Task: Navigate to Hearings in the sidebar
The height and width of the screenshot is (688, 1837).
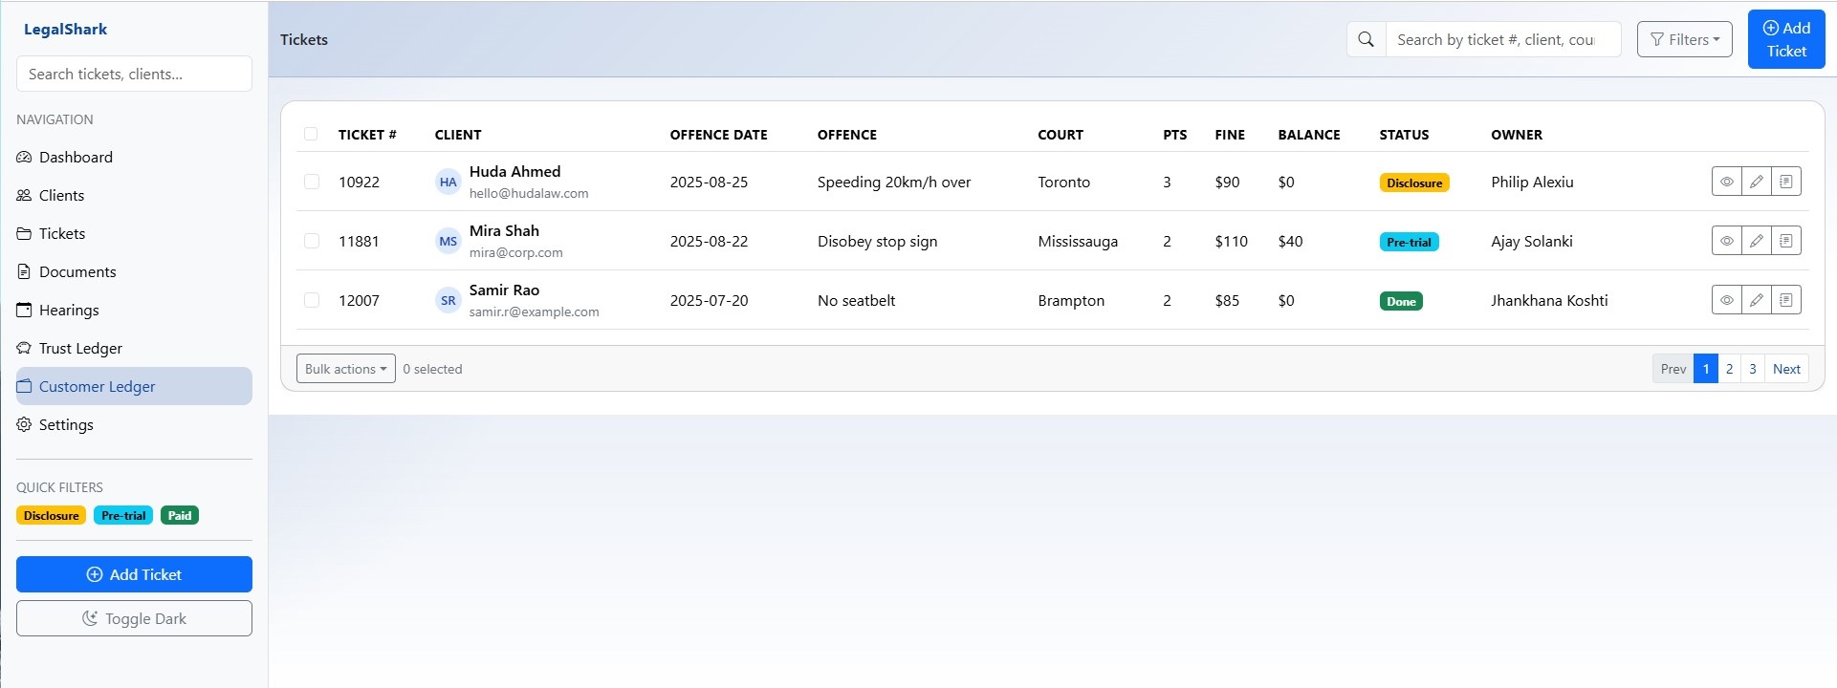Action: point(69,310)
